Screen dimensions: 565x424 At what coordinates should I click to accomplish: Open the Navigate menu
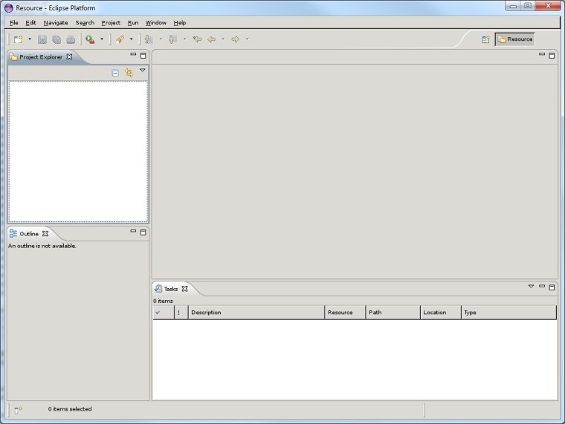pos(55,22)
